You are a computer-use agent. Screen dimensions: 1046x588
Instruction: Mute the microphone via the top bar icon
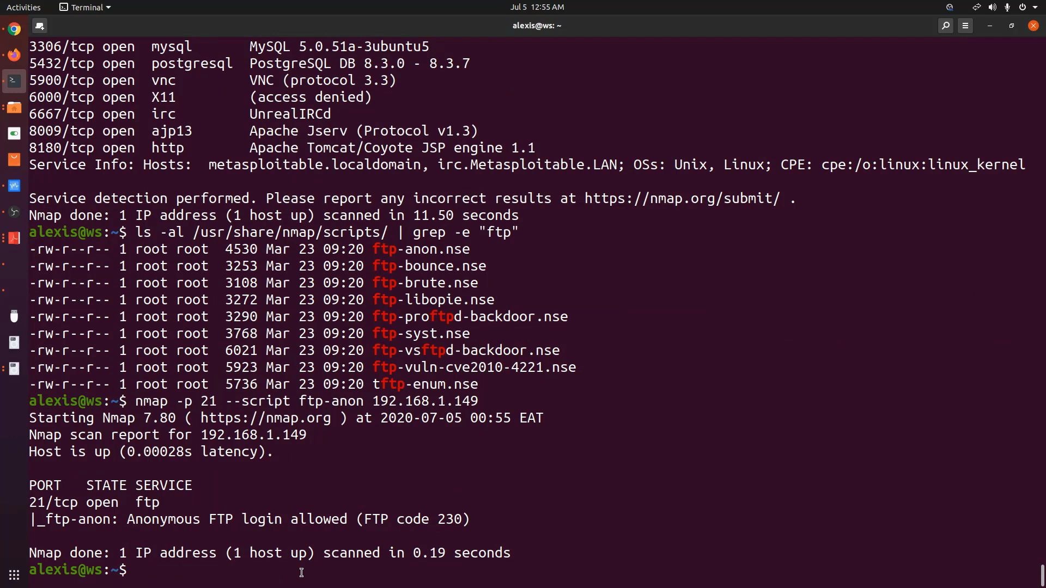(1007, 7)
